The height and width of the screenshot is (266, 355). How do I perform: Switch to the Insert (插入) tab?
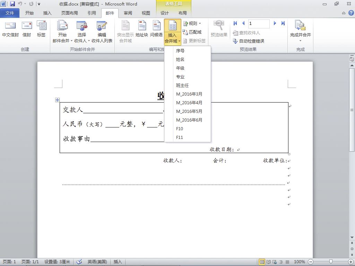point(47,13)
